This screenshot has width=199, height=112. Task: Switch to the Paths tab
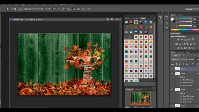coord(188,52)
